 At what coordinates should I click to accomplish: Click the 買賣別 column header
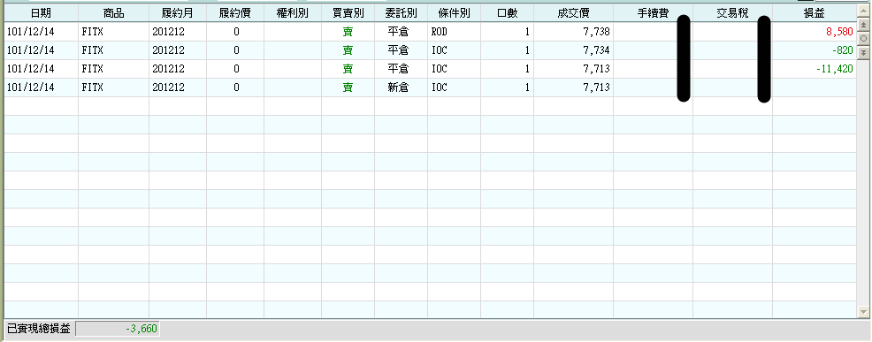(x=348, y=12)
